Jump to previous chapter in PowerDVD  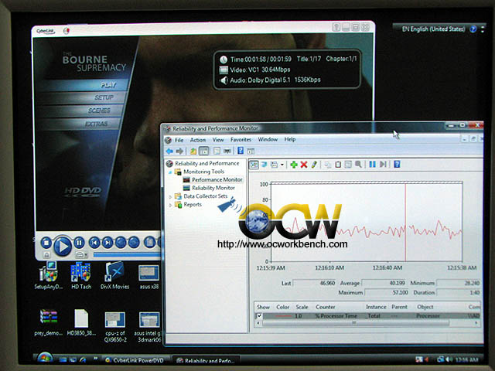click(x=94, y=243)
